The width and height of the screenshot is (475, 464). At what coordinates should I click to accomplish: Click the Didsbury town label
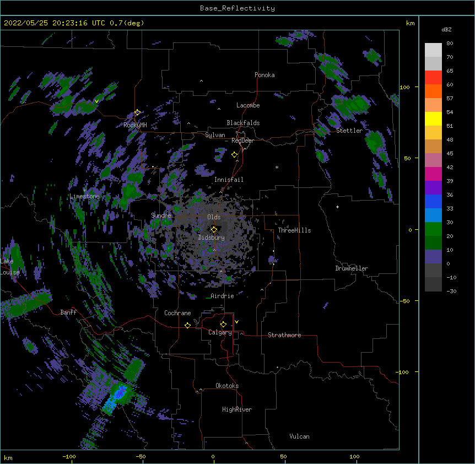(211, 238)
